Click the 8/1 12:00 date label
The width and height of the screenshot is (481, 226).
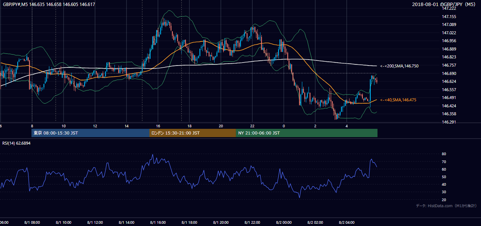pyautogui.click(x=95, y=222)
